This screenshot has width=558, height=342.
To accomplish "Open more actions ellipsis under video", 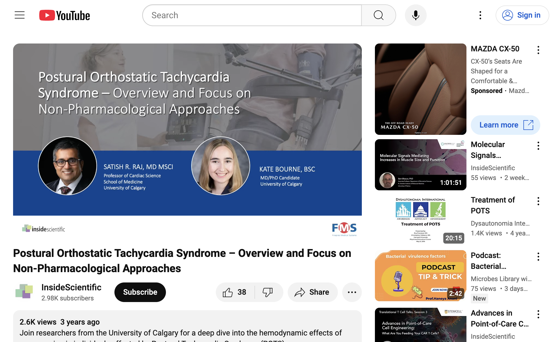I will coord(352,292).
